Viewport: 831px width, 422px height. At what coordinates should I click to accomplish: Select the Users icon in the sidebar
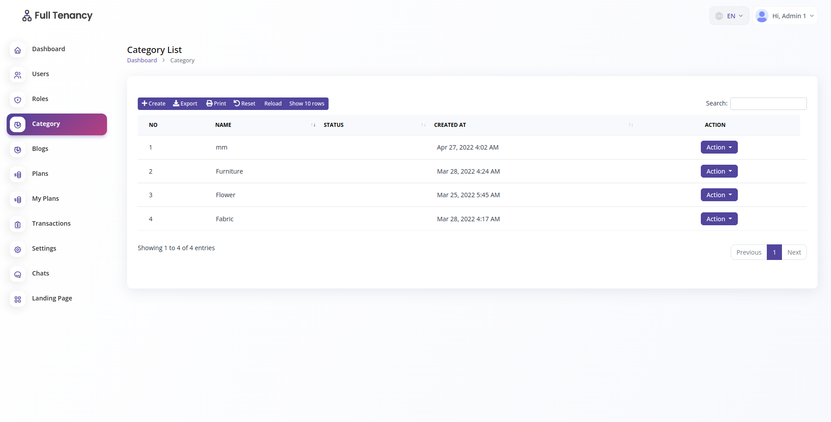pyautogui.click(x=17, y=75)
